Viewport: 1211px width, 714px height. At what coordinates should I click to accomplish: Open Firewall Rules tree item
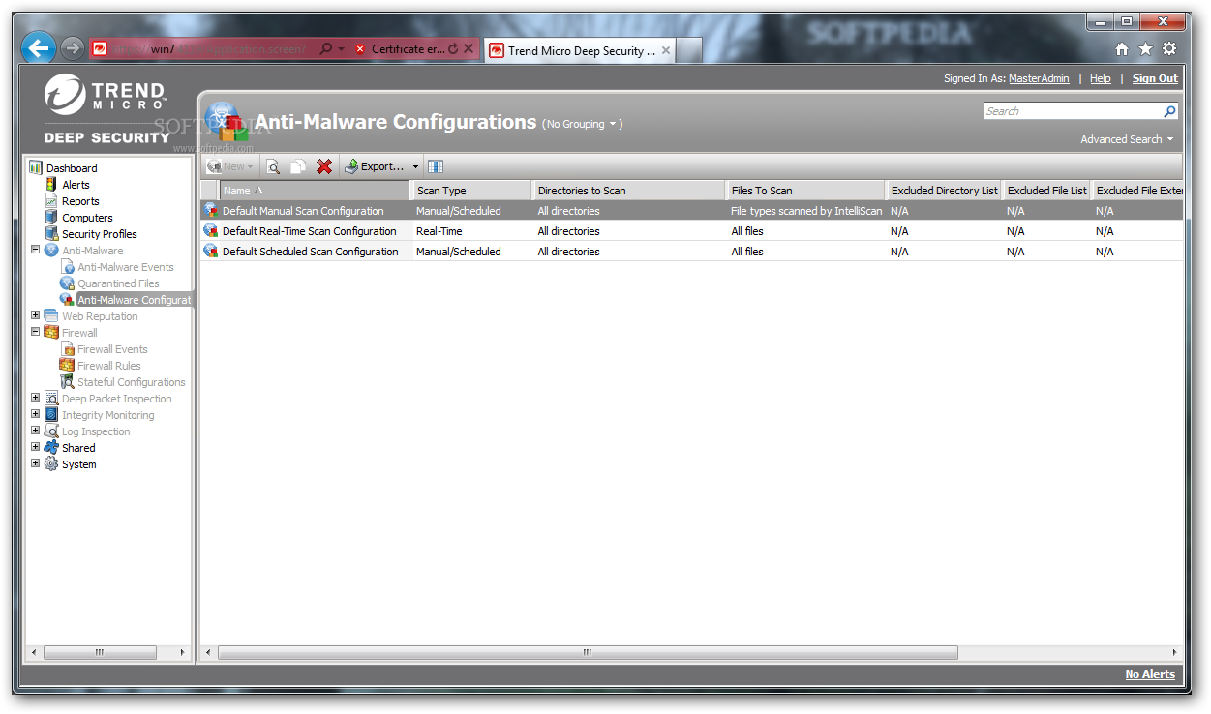109,366
